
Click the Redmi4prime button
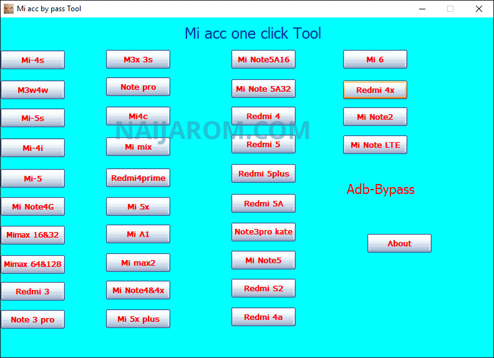pyautogui.click(x=138, y=178)
